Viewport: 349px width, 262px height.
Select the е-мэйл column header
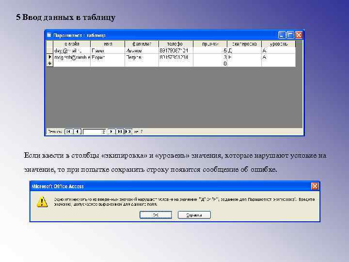click(72, 44)
